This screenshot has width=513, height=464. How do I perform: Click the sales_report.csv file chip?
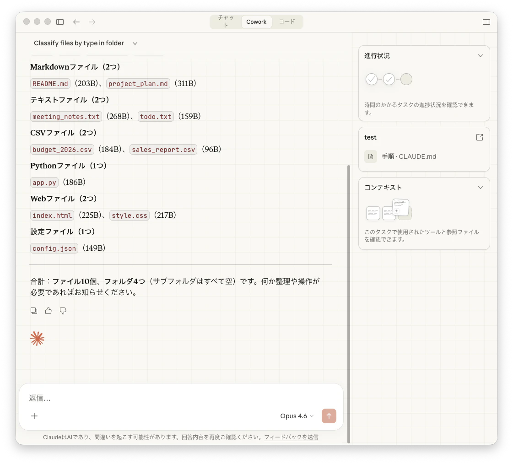[163, 150]
